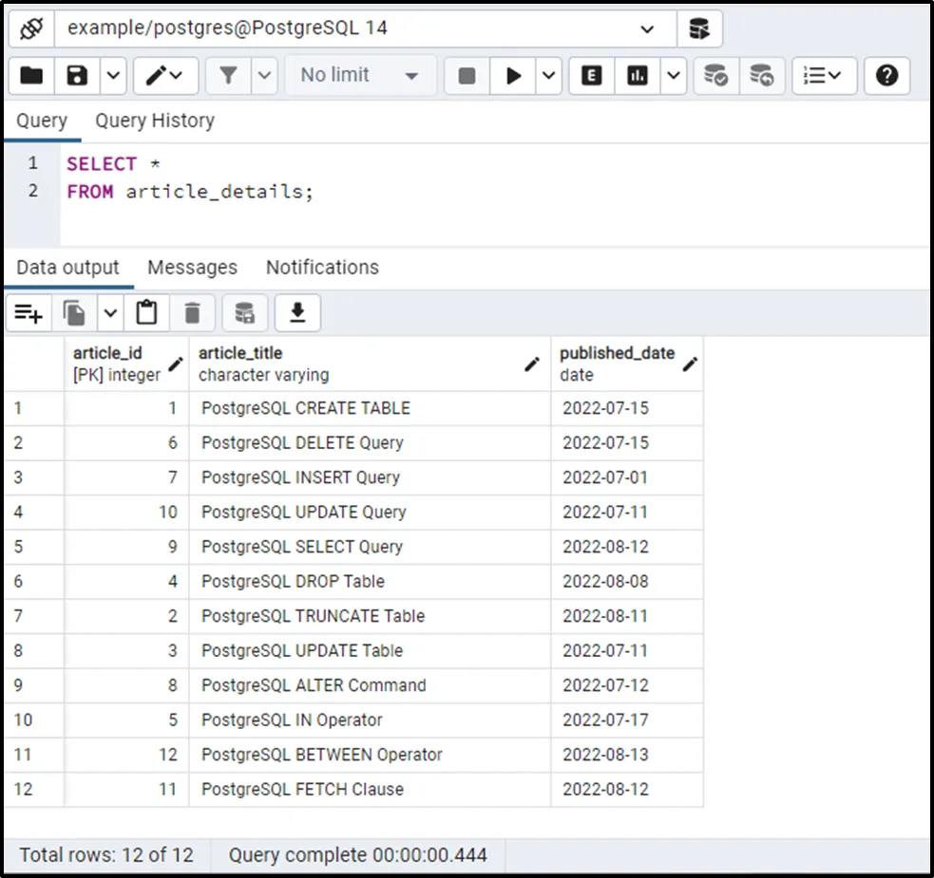Run the query with Execute button
934x878 pixels.
[x=514, y=76]
